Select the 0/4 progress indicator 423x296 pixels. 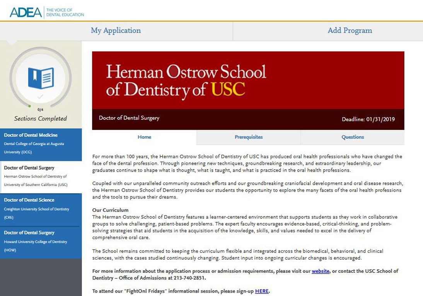pos(40,109)
